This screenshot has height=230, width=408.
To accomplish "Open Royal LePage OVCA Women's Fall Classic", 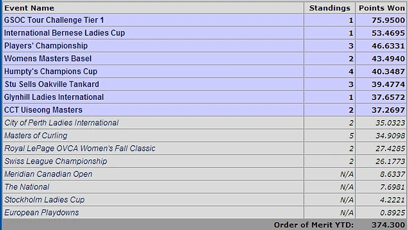I will [80, 148].
